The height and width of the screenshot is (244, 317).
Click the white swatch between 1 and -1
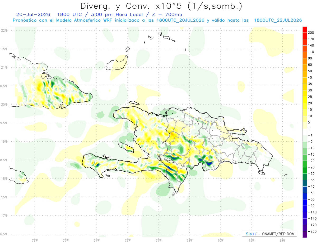pos(305,132)
